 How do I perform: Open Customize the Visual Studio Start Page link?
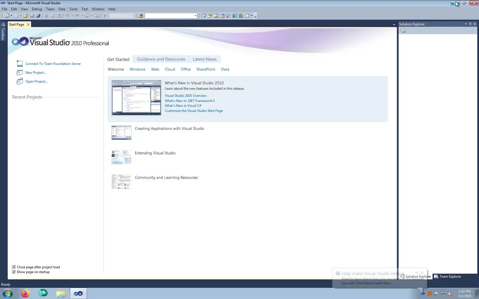194,111
